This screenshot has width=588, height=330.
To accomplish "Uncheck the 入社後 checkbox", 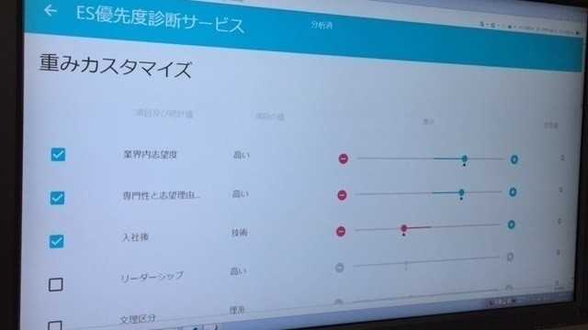I will [56, 241].
